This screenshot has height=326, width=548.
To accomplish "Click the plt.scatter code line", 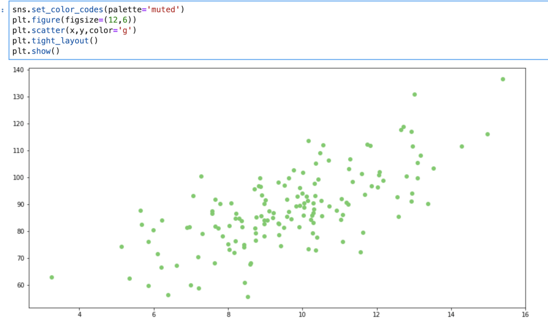I will 74,30.
